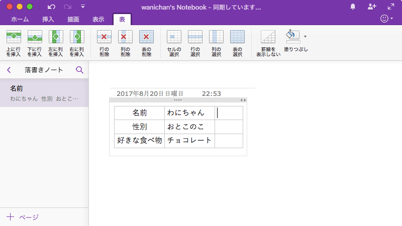The image size is (402, 226).
Task: Insert a column to the left (左に列を挿入)
Action: 56,43
